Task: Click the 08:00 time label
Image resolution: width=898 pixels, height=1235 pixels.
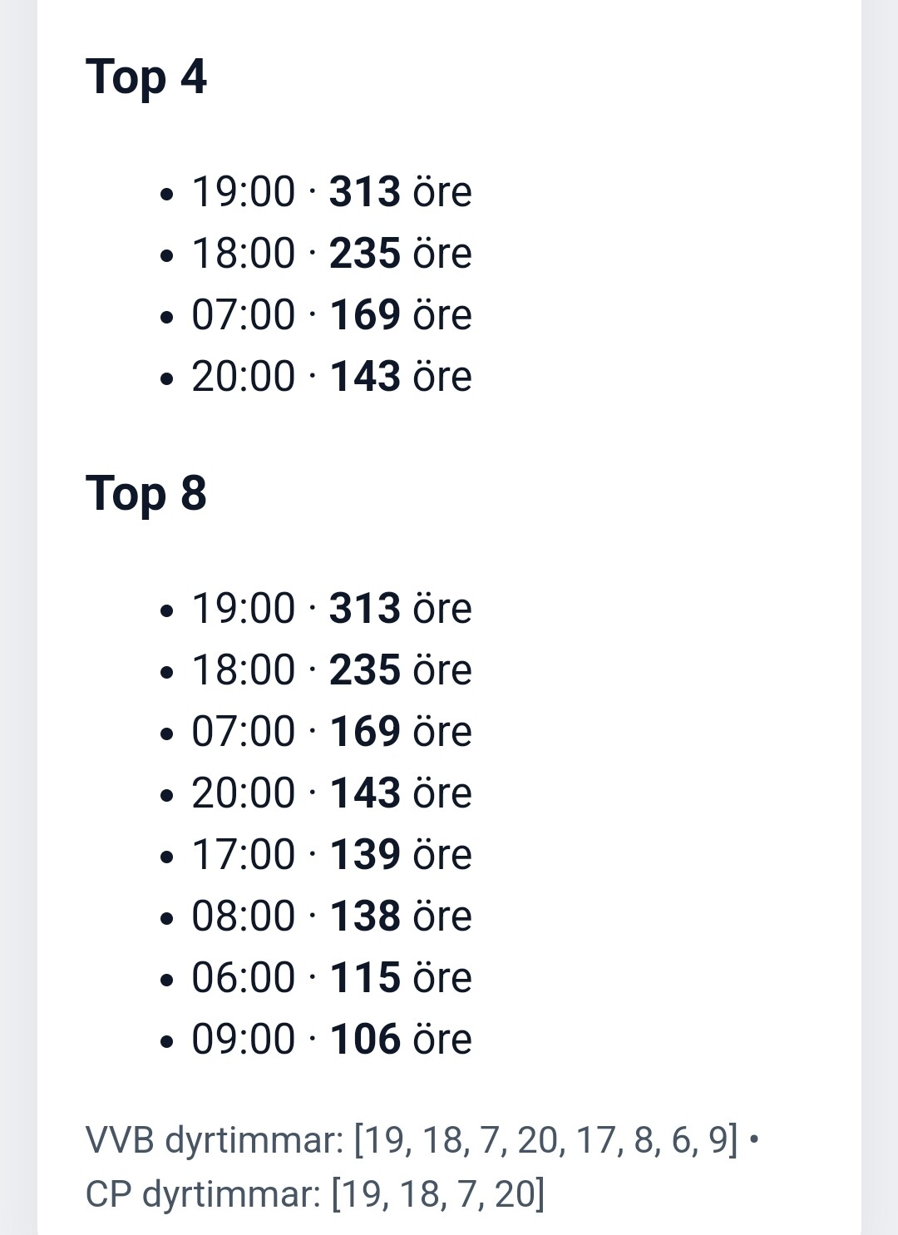Action: click(243, 916)
